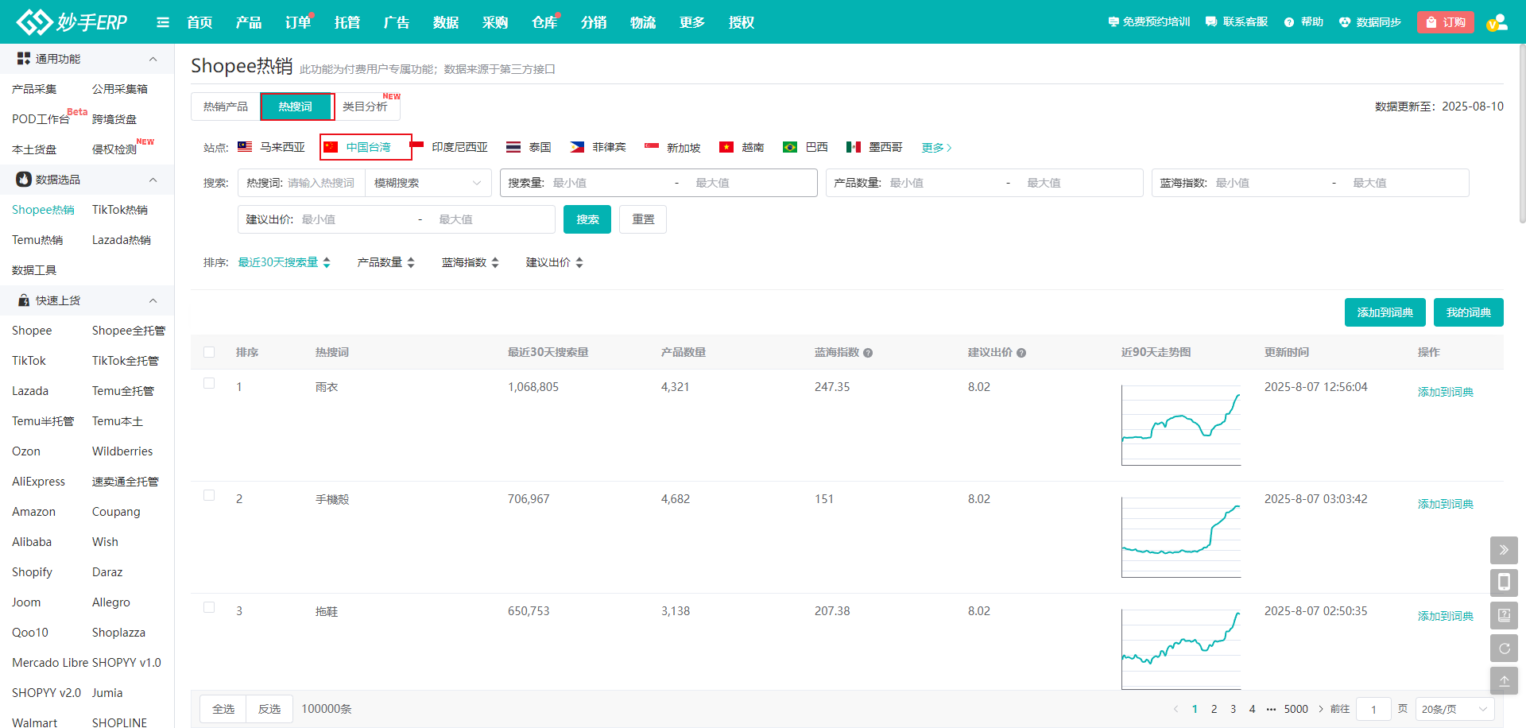Click the mobile phone floating icon
Image resolution: width=1526 pixels, height=728 pixels.
coord(1504,583)
